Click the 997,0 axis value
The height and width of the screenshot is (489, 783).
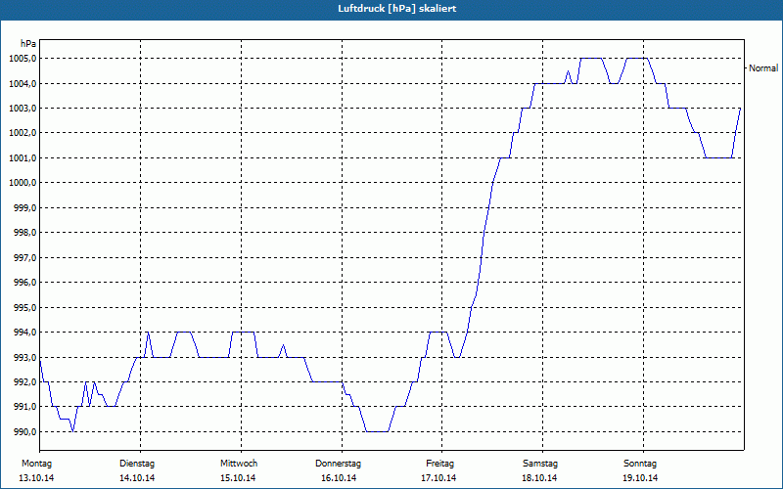[x=25, y=257]
